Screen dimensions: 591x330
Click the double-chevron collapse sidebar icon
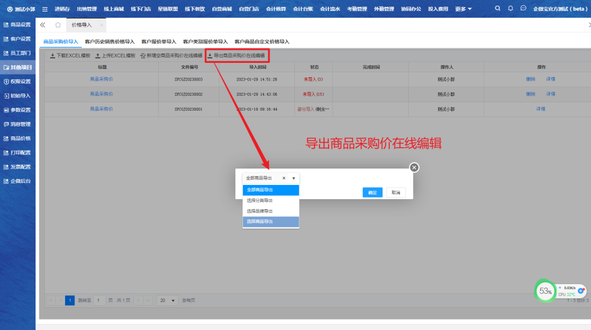click(43, 25)
